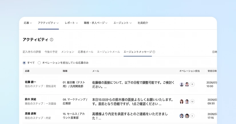Image resolution: width=236 pixels, height=124 pixels.
Task: Click R initial badge in 佐藤 健一 row
Action: click(192, 84)
